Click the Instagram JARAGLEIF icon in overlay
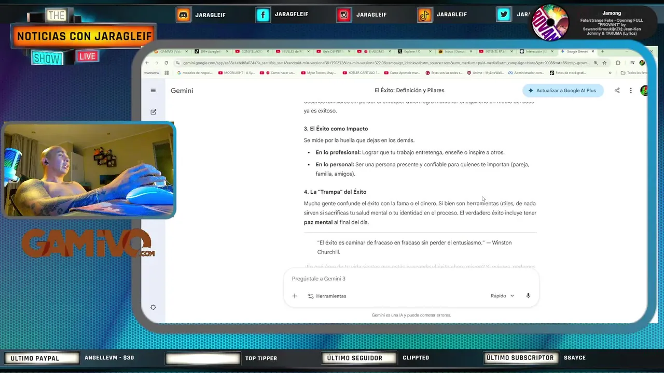 coord(344,15)
